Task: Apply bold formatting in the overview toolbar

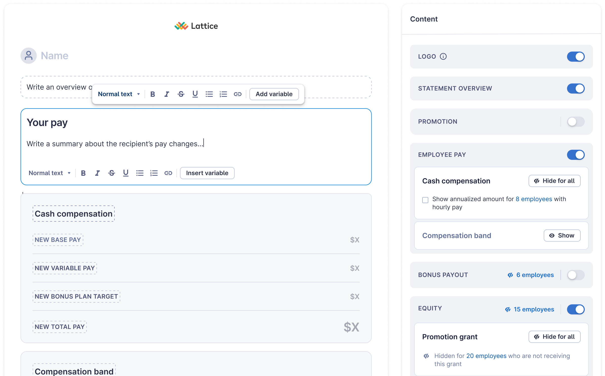Action: pyautogui.click(x=153, y=94)
